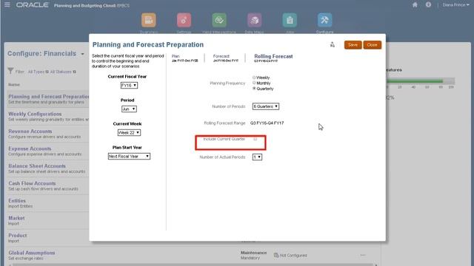Open the Data Maps icon

tap(255, 20)
